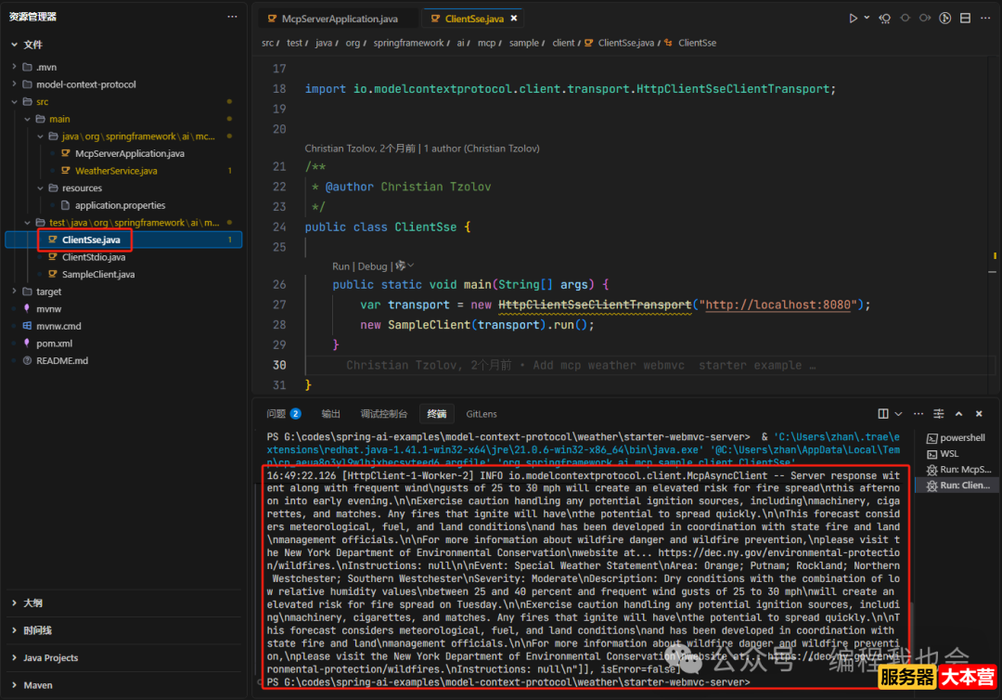Screen dimensions: 1002x700
Task: Expand the 时间线 timeline section
Action: point(37,630)
